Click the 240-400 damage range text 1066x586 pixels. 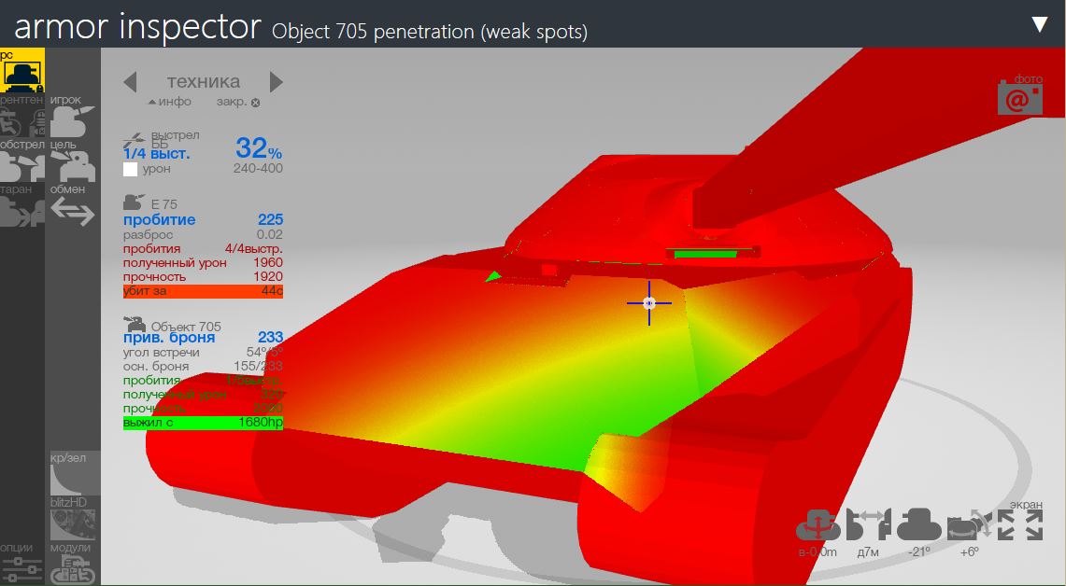point(258,168)
